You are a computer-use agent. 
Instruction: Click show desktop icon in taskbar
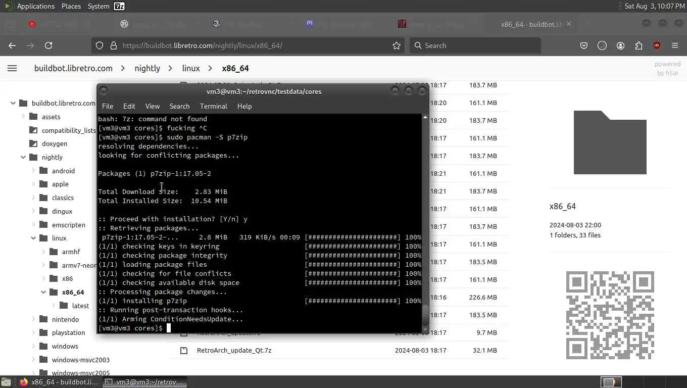tap(6, 382)
